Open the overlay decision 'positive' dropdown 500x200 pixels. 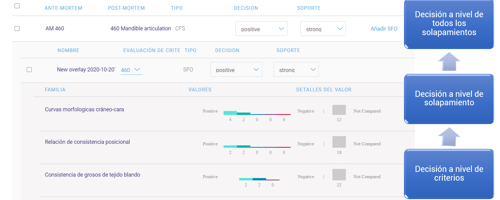point(236,70)
